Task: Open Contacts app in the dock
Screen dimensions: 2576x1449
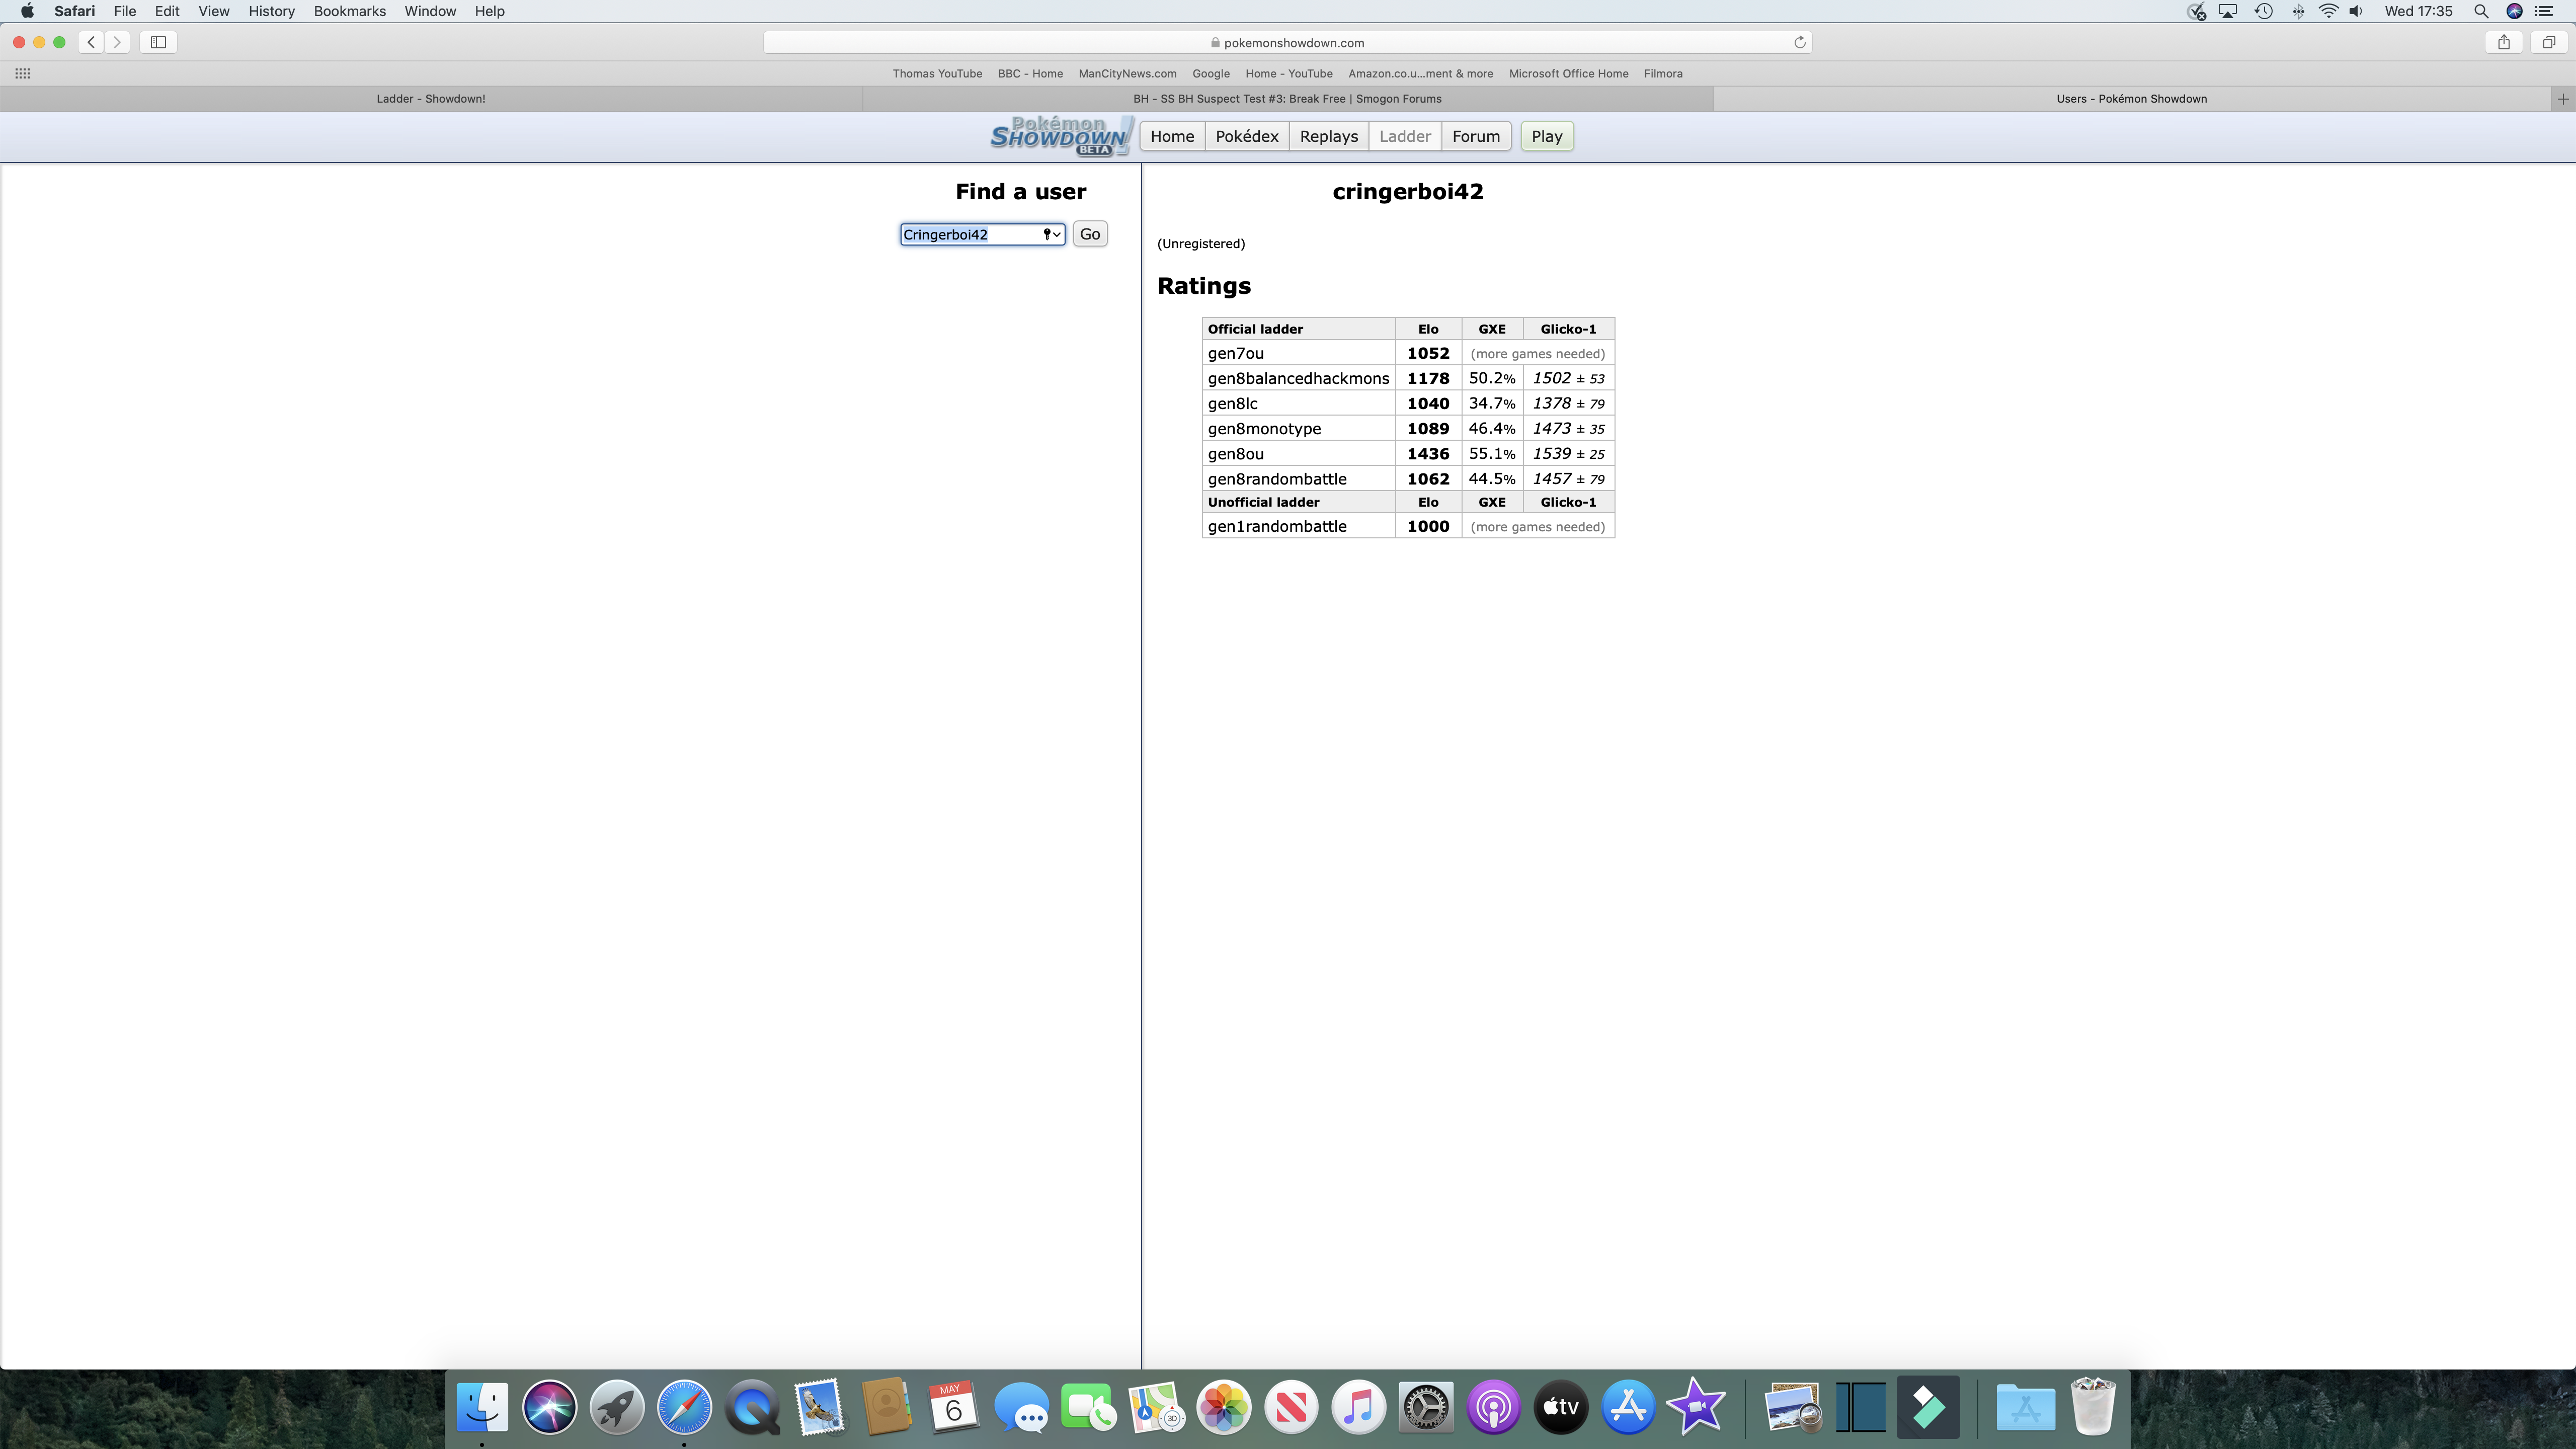Action: coord(886,1407)
